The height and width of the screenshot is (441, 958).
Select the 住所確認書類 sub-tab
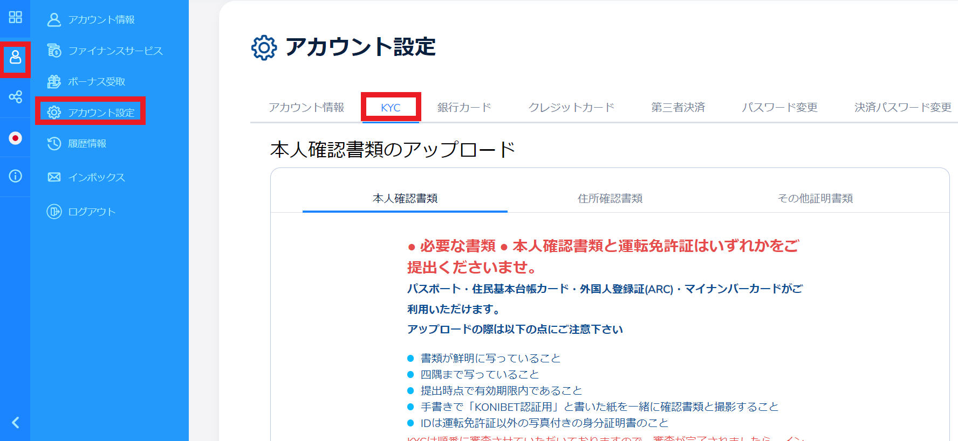[610, 199]
